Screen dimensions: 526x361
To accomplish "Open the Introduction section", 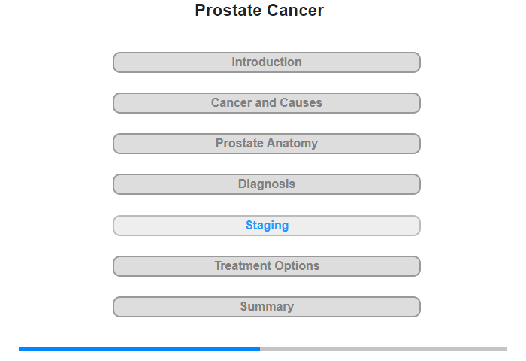I will click(x=266, y=62).
